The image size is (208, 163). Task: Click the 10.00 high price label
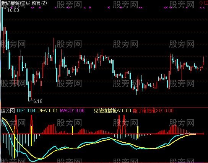click(13, 10)
